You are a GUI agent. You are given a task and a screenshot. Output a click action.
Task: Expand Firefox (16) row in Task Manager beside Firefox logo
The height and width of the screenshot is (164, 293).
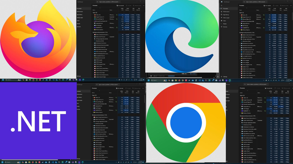pyautogui.click(x=93, y=15)
